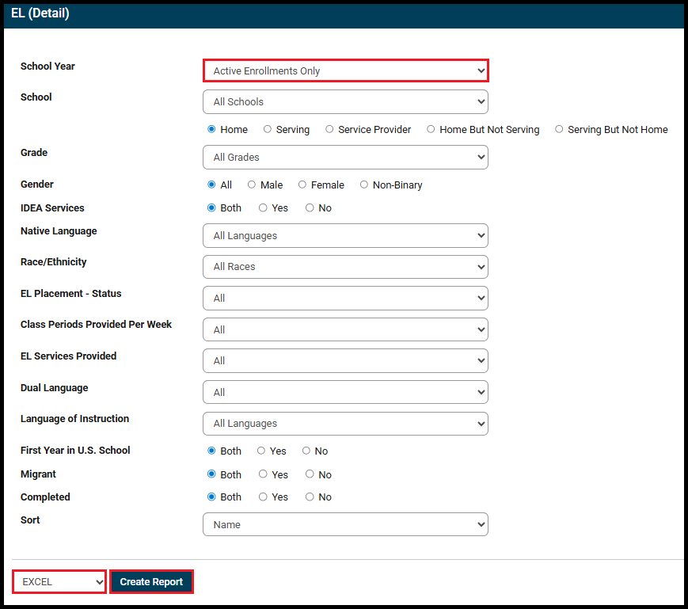
Task: Click the Create Report button
Action: click(151, 581)
